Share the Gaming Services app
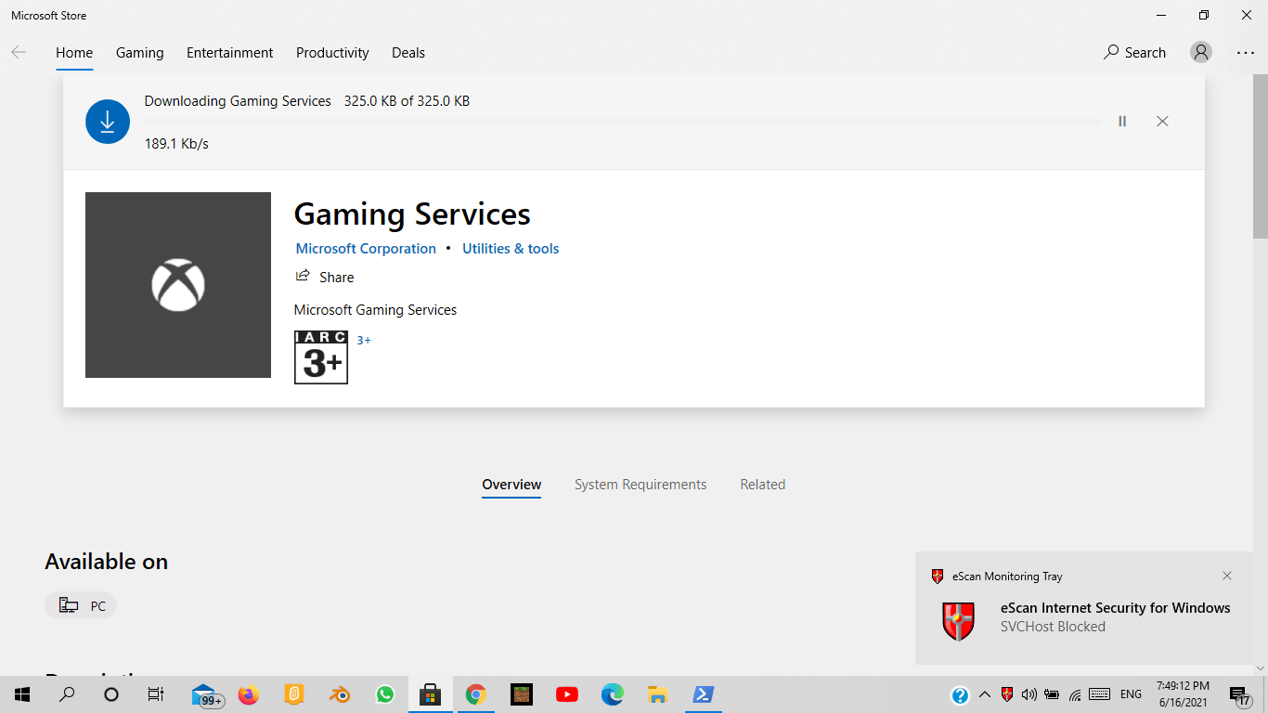Image resolution: width=1268 pixels, height=713 pixels. click(325, 277)
